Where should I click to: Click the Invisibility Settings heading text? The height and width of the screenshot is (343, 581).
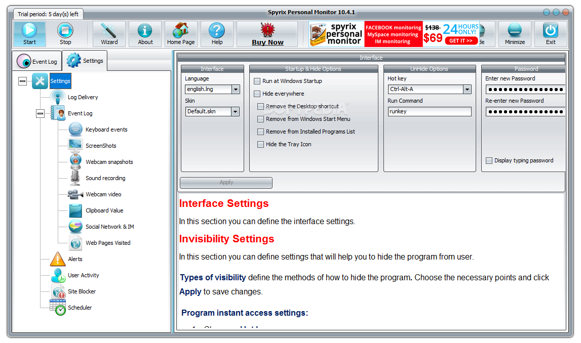pos(226,239)
